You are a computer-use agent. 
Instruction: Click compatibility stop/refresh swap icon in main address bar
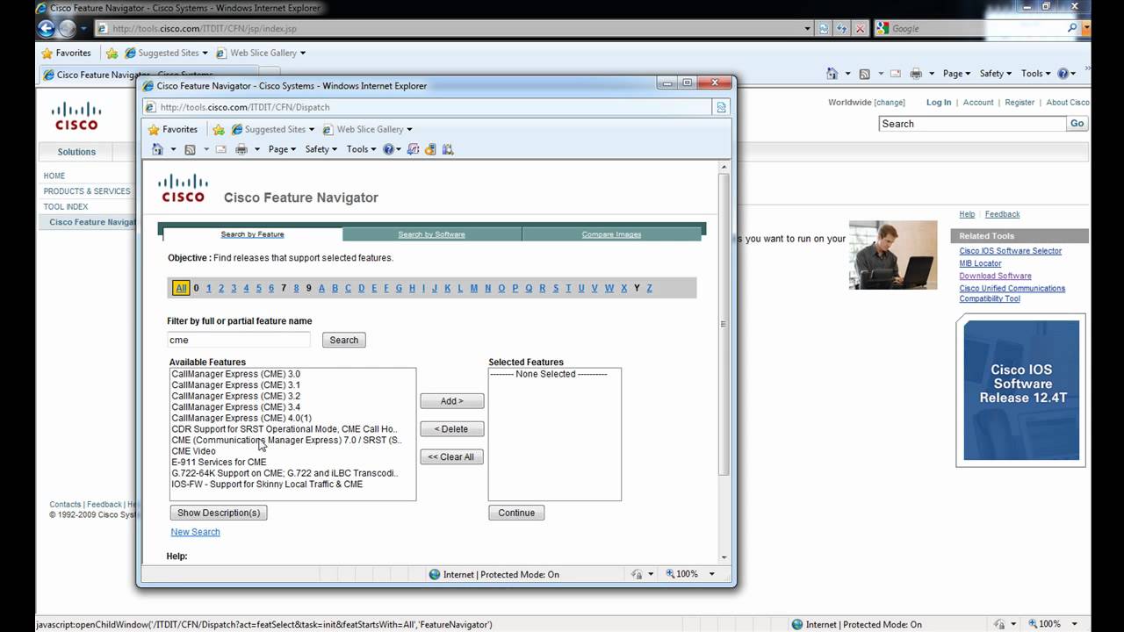(824, 28)
